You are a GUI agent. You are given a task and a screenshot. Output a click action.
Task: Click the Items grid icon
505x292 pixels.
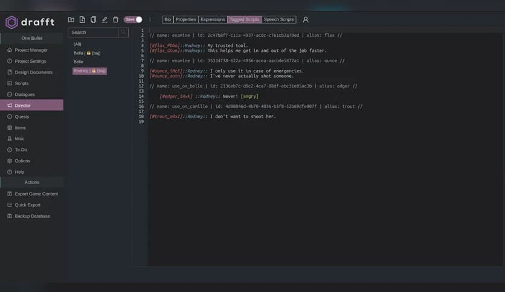coord(10,128)
